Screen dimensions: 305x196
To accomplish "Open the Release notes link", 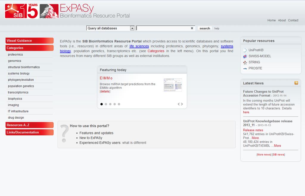I will point(253,130).
